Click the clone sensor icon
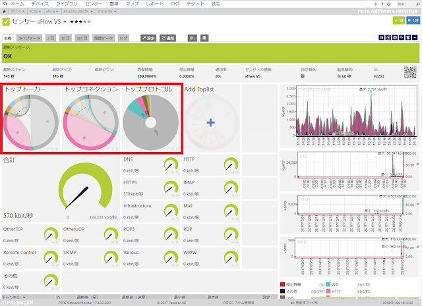The height and width of the screenshot is (306, 422). tap(388, 38)
